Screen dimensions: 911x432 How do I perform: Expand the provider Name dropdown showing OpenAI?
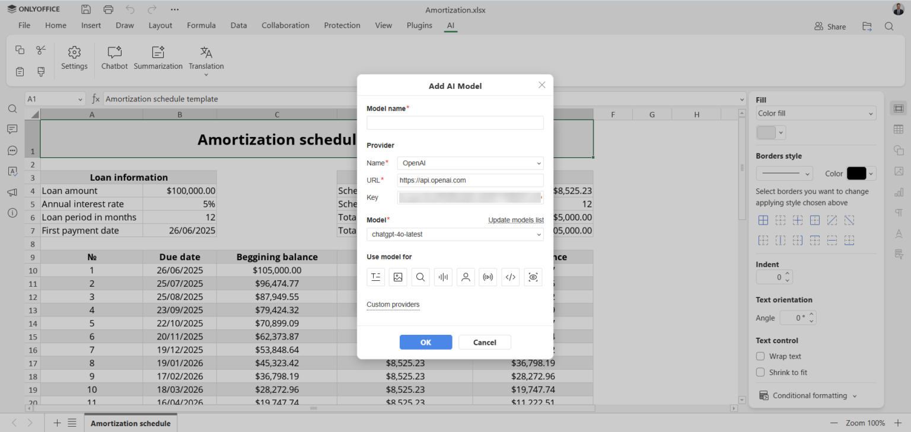tap(470, 163)
